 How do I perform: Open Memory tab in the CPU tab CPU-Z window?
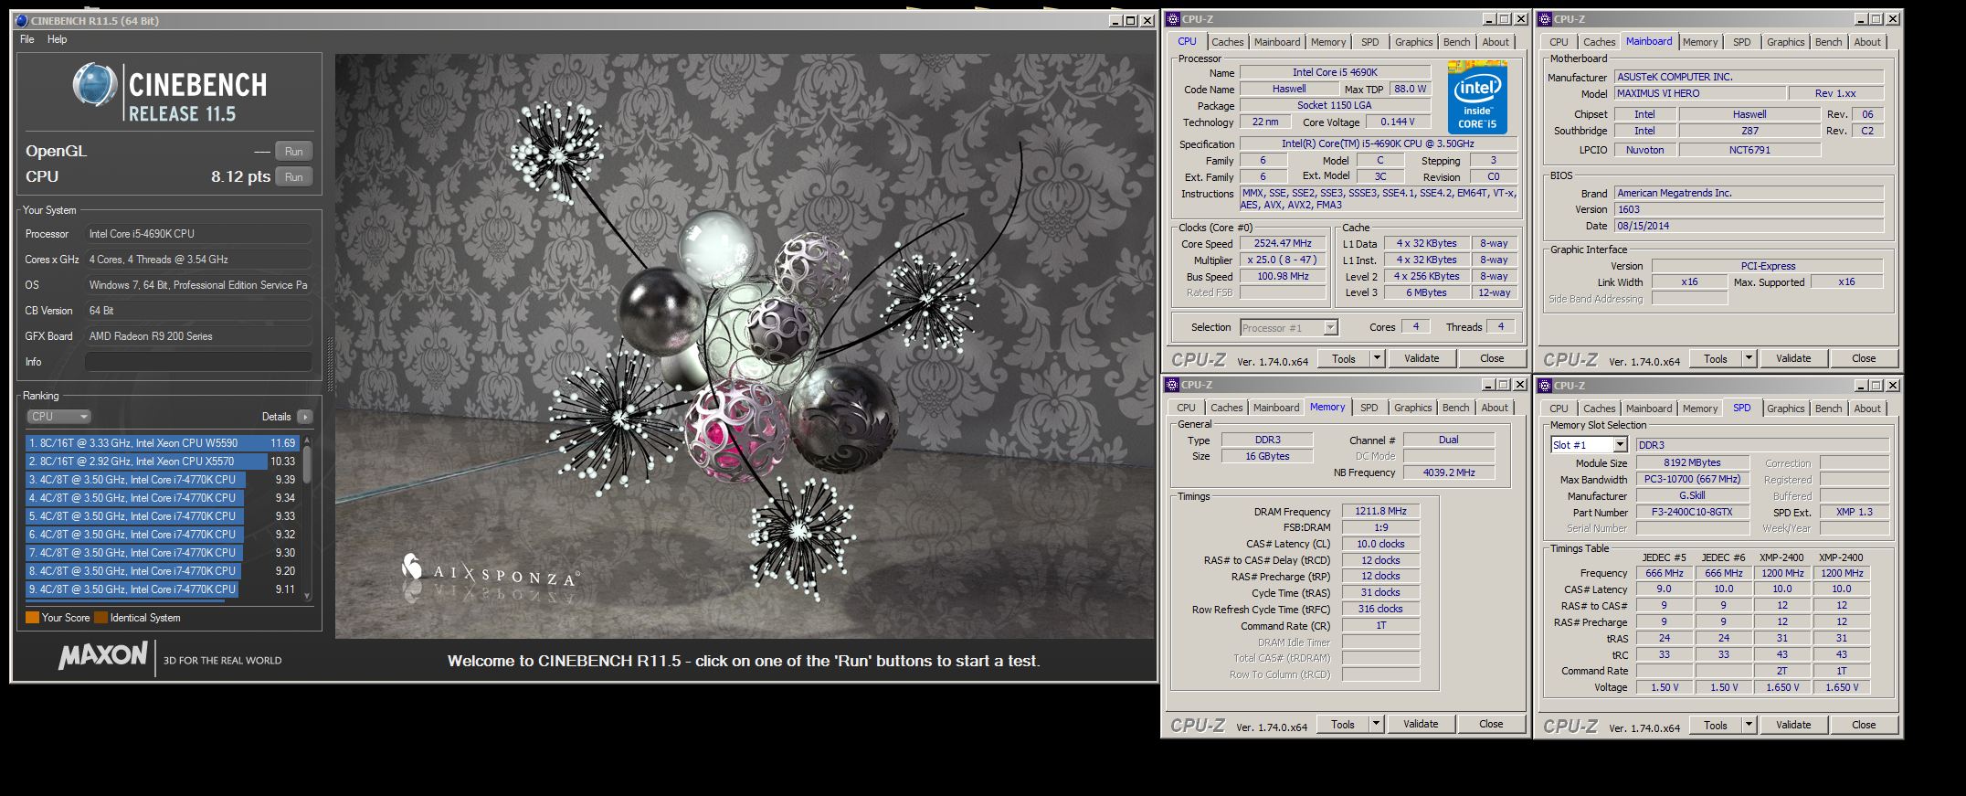[x=1327, y=42]
